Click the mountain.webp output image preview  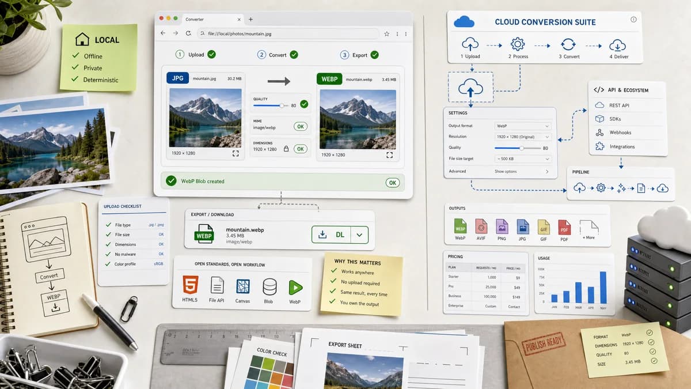pos(358,119)
